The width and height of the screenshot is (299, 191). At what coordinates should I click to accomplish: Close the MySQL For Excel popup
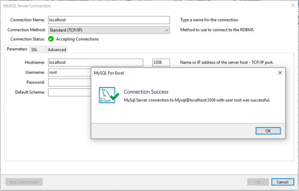280,73
